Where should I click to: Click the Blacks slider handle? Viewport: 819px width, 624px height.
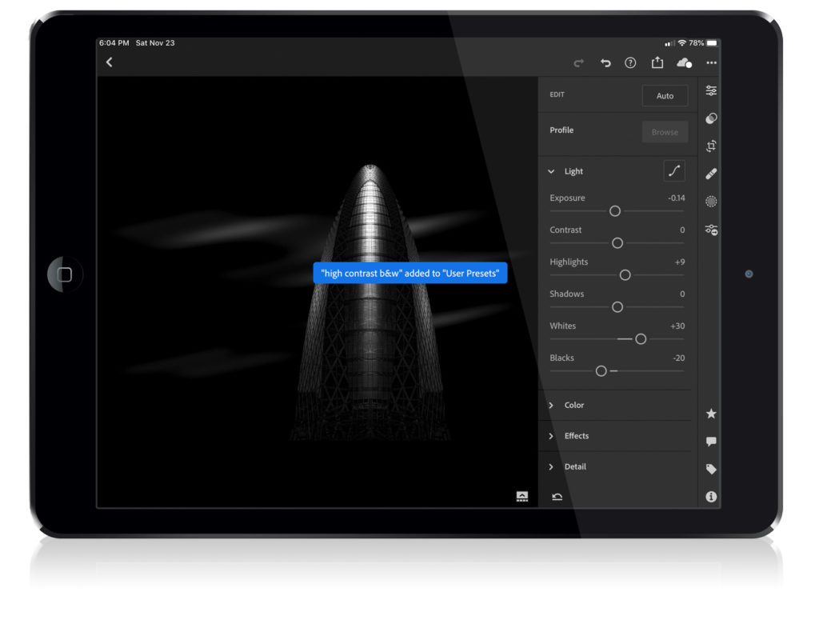click(x=601, y=371)
